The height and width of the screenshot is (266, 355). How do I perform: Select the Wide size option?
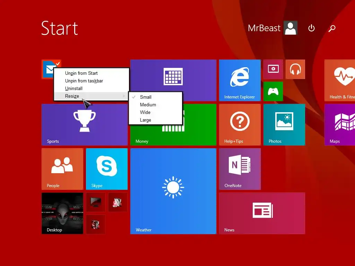coord(156,113)
